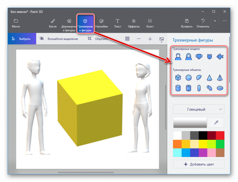This screenshot has height=182, width=238.
Task: Choose the 3D cone object
Action: (x=209, y=78)
